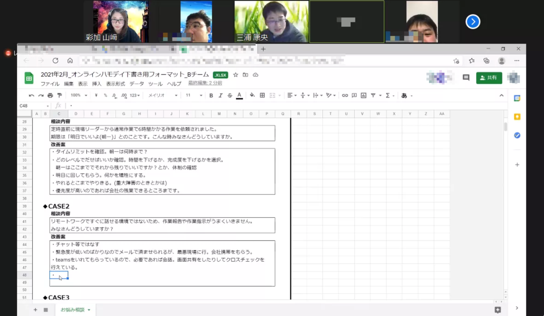Viewport: 544px width, 316px height.
Task: Open the ファイル menu
Action: (50, 84)
